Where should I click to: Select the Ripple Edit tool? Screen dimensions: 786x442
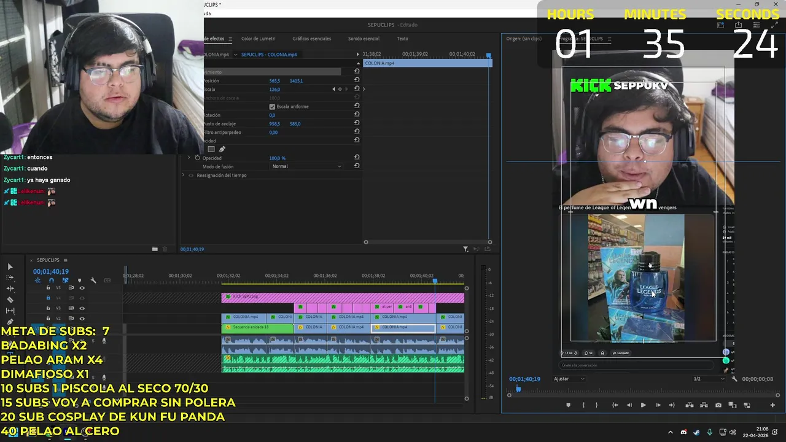[x=10, y=289]
